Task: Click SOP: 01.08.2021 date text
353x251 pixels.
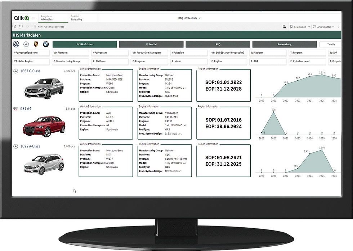Action: pos(224,158)
